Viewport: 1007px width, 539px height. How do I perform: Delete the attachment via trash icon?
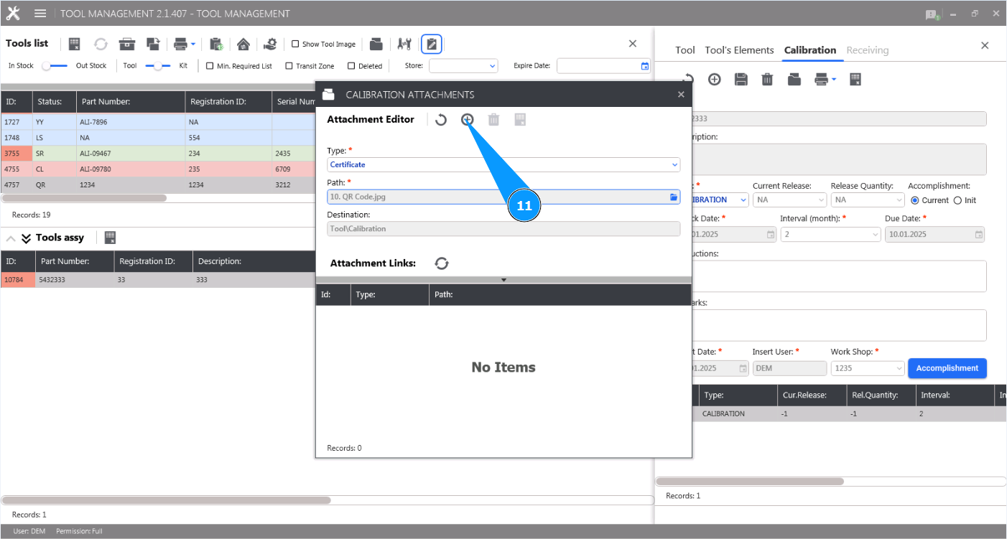pyautogui.click(x=493, y=119)
